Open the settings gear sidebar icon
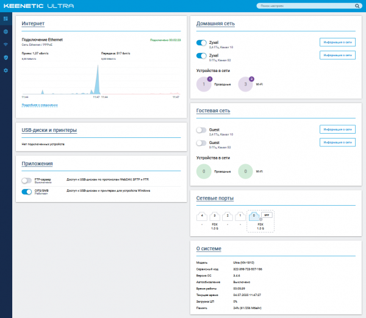 tap(5, 71)
